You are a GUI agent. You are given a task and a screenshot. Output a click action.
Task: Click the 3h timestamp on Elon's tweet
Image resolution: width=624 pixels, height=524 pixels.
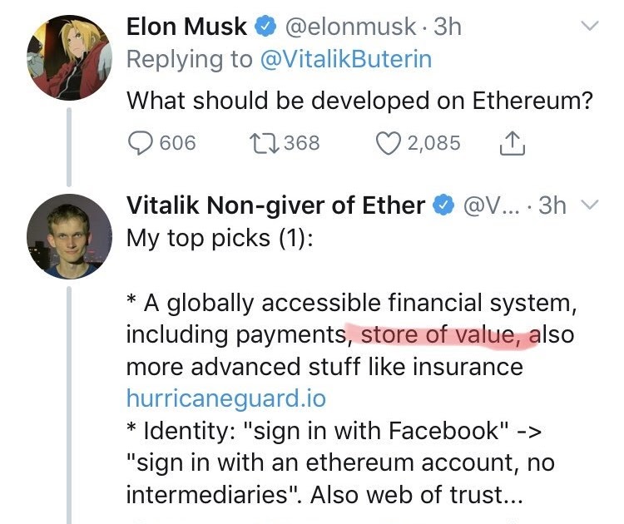point(448,27)
